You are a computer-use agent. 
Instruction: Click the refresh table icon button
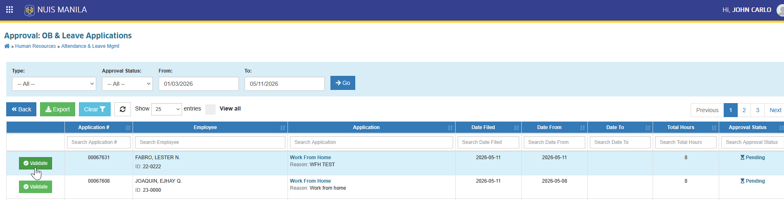click(x=123, y=109)
